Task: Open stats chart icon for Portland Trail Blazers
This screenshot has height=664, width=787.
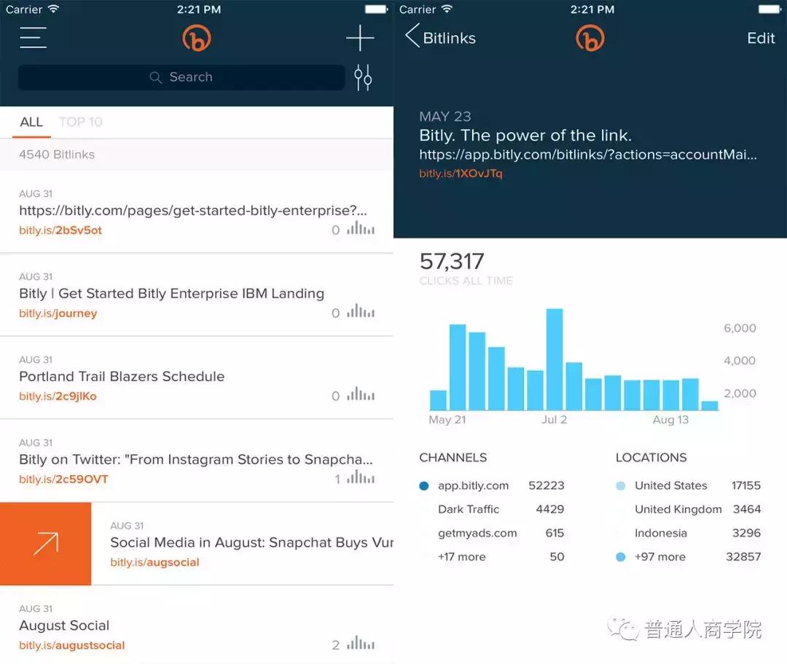Action: 361,394
